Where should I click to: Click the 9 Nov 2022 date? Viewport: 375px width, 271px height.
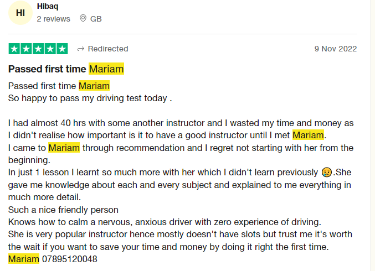[x=336, y=49]
